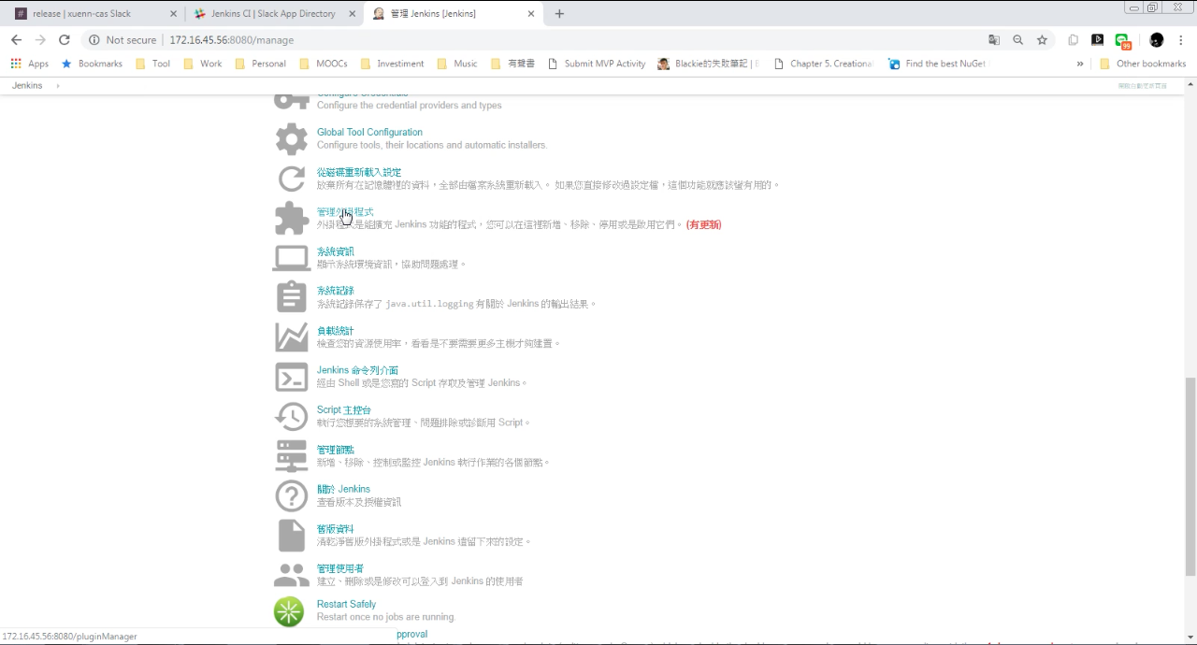
Task: Click the history clock icon for Script 主控台
Action: (x=291, y=416)
